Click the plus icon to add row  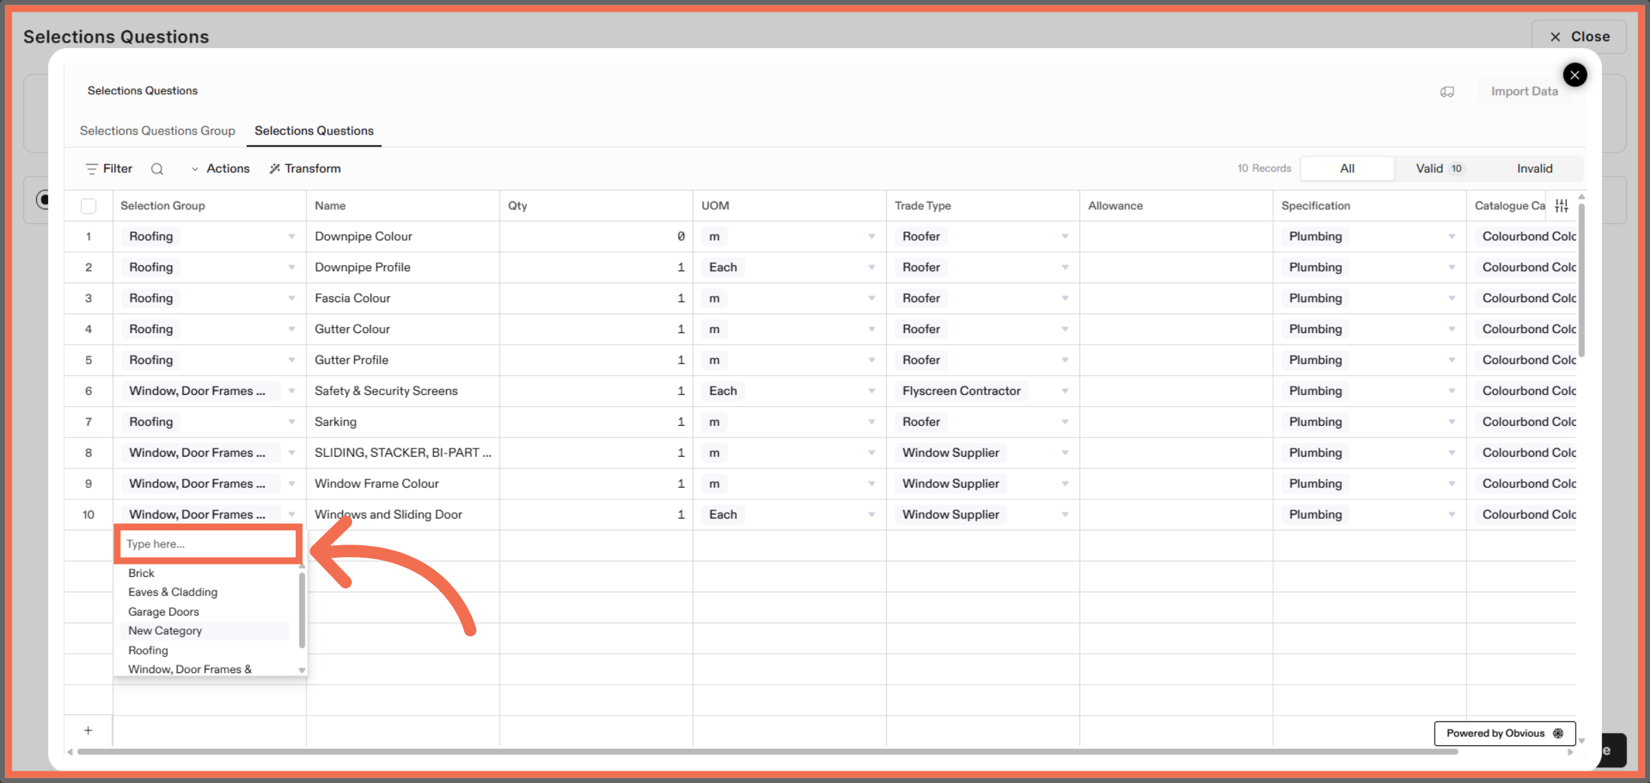pos(88,730)
